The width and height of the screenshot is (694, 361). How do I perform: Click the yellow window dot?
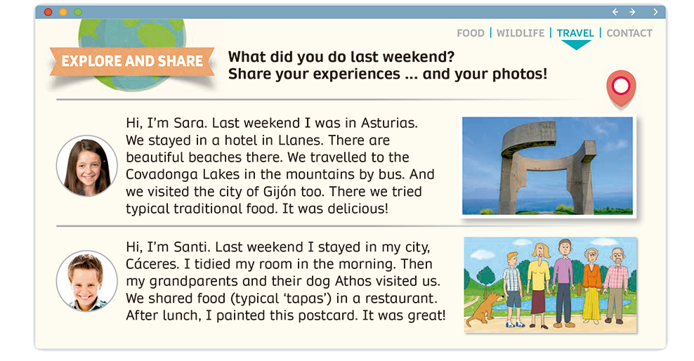point(63,12)
